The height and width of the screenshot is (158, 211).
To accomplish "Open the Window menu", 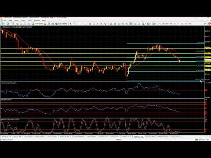I will pyautogui.click(x=36, y=21).
